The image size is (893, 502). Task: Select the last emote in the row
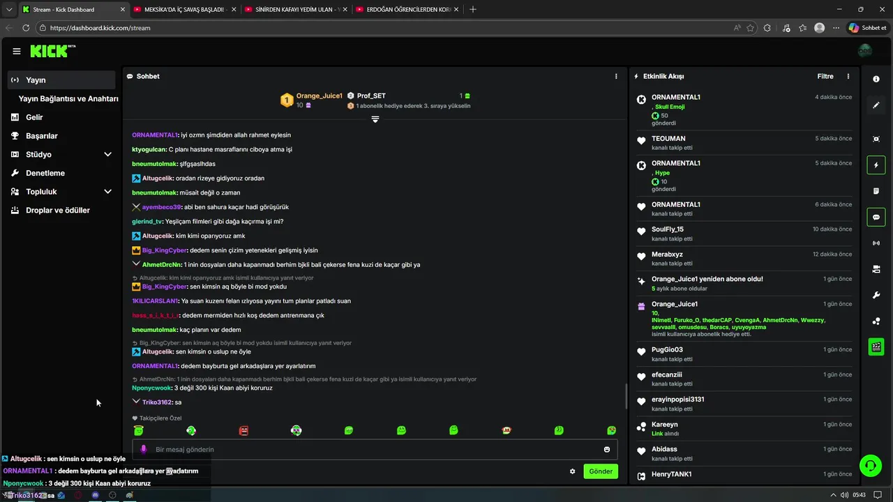click(x=612, y=431)
